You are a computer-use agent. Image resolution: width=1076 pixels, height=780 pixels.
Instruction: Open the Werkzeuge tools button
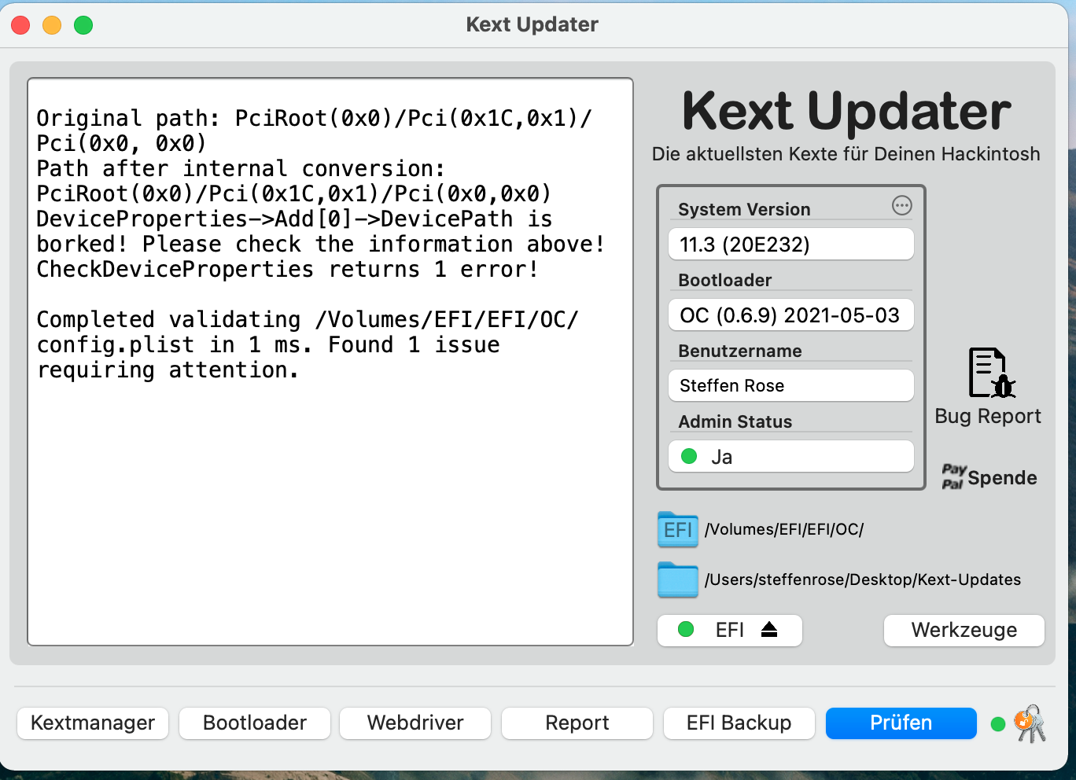[964, 630]
